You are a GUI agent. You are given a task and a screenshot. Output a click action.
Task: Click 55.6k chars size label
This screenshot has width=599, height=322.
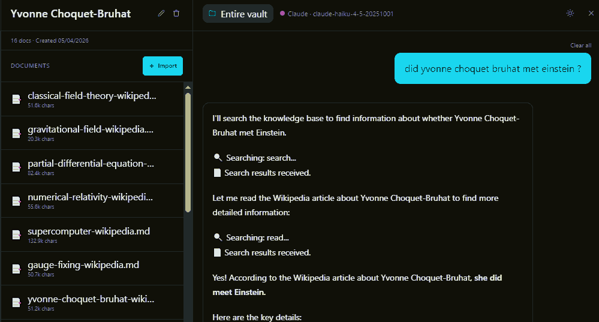coord(41,207)
